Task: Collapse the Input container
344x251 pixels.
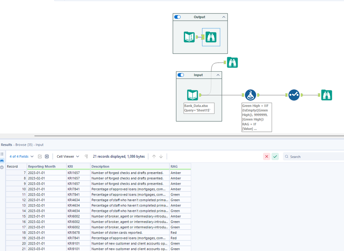Action: (218, 75)
